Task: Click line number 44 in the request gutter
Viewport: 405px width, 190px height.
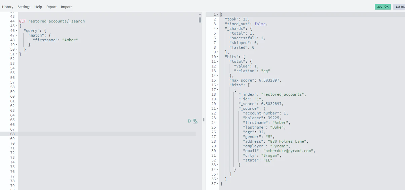Action: [x=12, y=21]
